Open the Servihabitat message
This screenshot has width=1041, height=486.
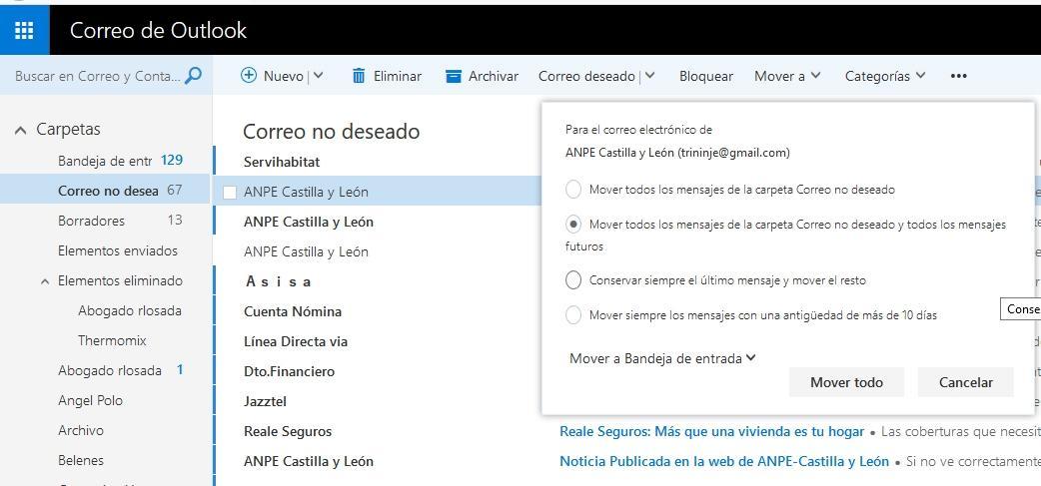click(282, 162)
